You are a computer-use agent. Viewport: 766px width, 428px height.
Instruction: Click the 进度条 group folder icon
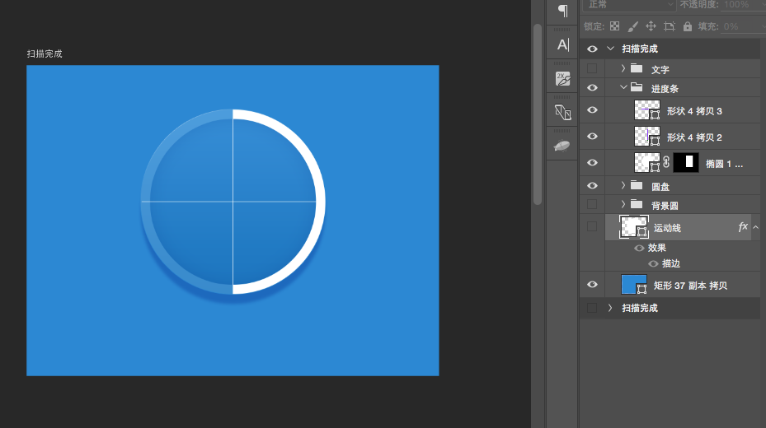(x=636, y=87)
